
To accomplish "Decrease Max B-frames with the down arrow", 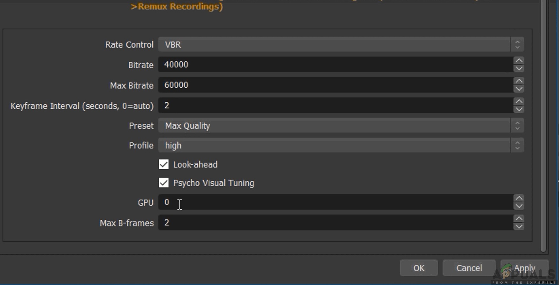I will (x=519, y=226).
